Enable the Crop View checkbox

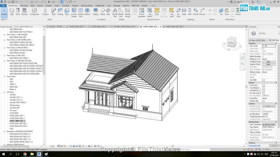pyautogui.click(x=263, y=85)
